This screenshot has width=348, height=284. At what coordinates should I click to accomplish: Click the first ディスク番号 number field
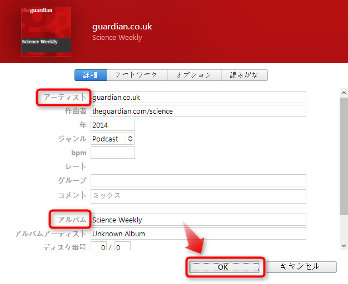[x=99, y=246]
